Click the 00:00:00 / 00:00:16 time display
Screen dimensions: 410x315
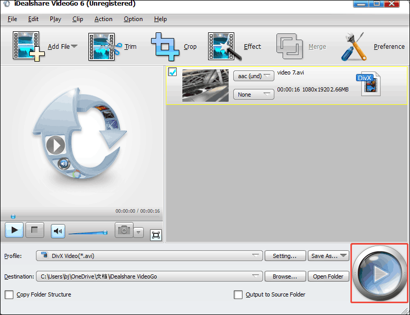pos(138,211)
